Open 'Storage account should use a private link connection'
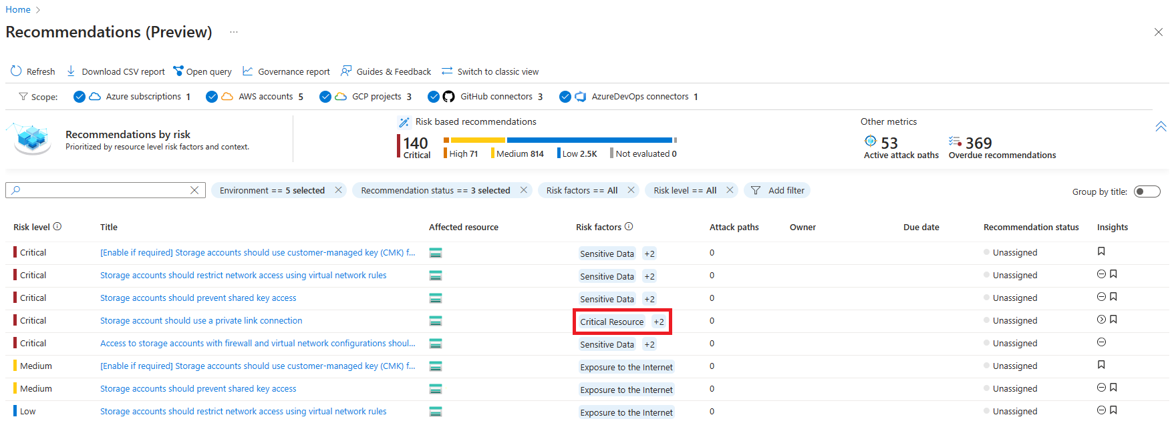Screen dimensions: 1174x421 pyautogui.click(x=201, y=321)
